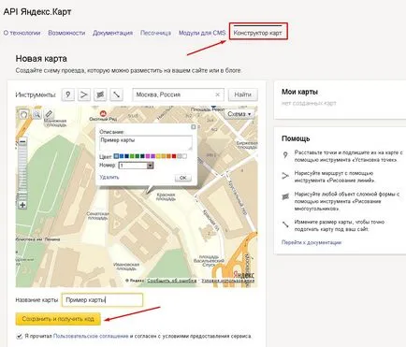
Task: Open the Пользовательское соглашение link
Action: tap(91, 336)
